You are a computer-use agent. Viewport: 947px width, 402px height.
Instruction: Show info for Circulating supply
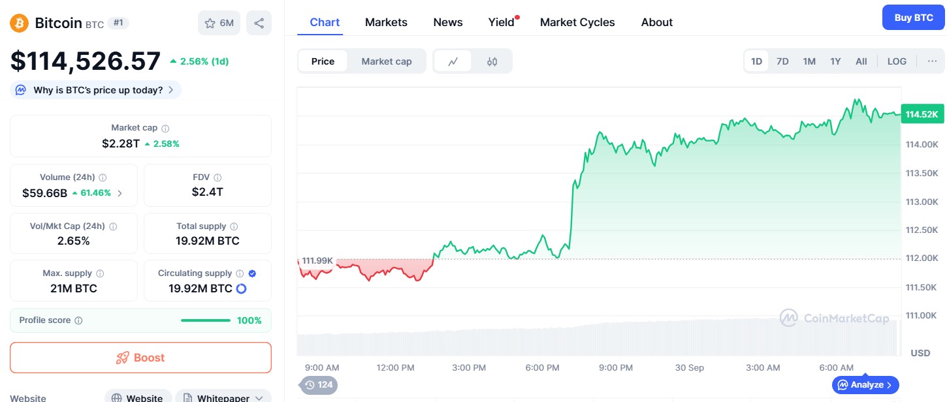[x=240, y=273]
